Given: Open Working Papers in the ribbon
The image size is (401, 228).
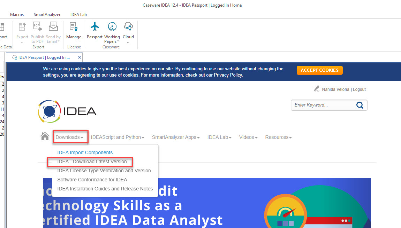Looking at the screenshot, I should click(112, 27).
